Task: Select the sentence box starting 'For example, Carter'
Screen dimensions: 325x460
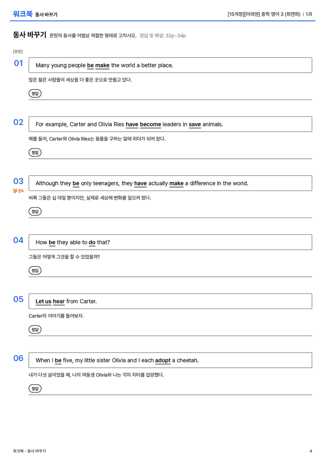Action: pos(170,124)
